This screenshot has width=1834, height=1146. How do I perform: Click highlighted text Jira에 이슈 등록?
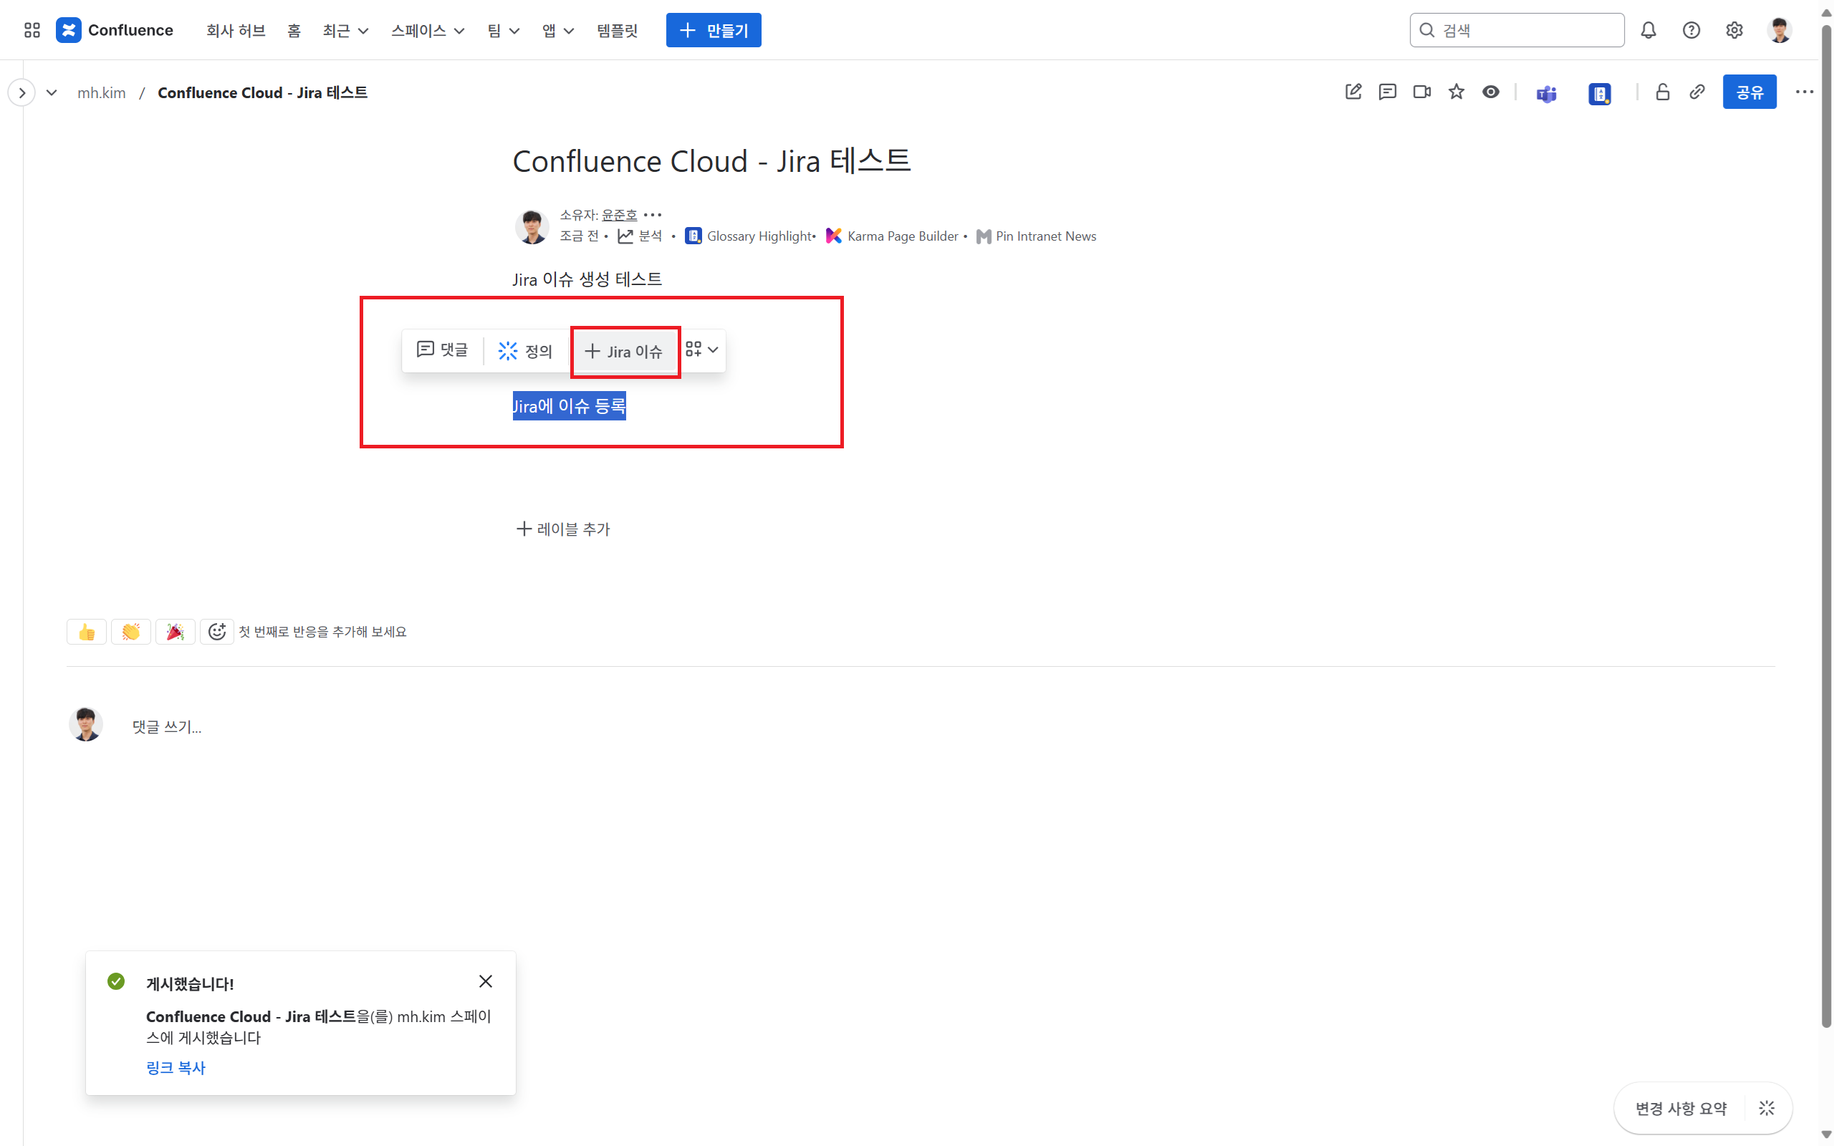(x=569, y=406)
